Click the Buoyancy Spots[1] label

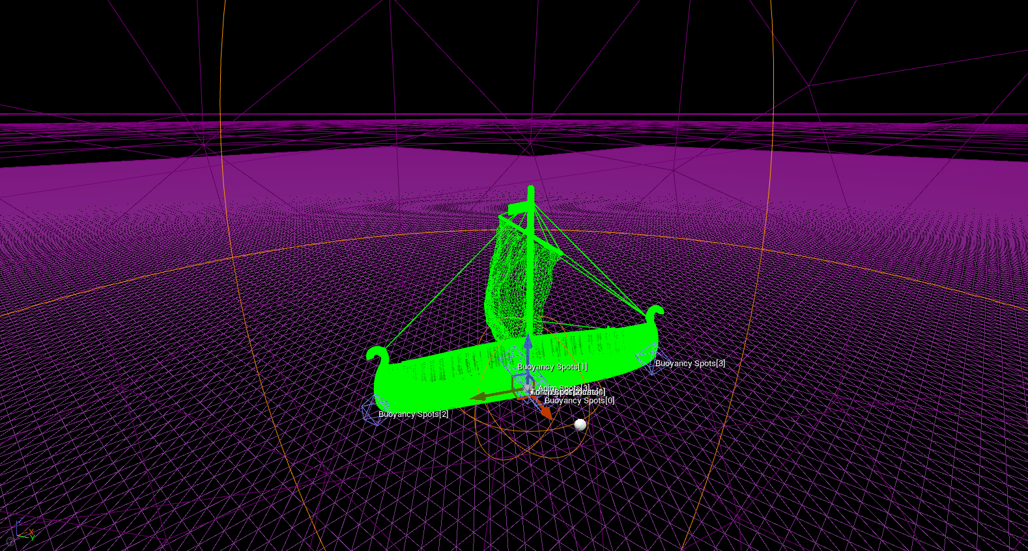click(x=552, y=367)
